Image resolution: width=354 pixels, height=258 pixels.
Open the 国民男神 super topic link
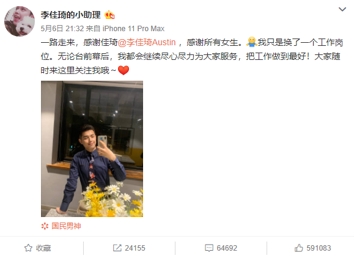coord(66,226)
